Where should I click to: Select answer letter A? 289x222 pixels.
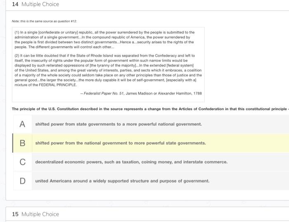22,124
